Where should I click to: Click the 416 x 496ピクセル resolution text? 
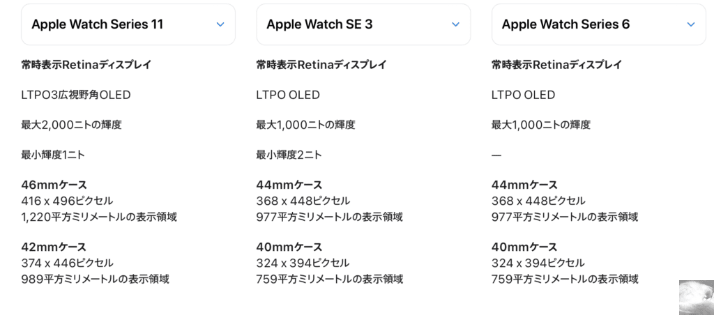click(67, 201)
